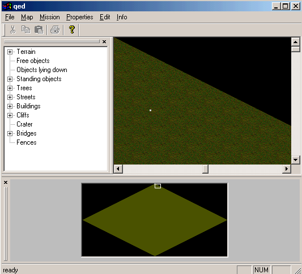The image size is (302, 274).
Task: Open the Mission menu
Action: pyautogui.click(x=50, y=17)
